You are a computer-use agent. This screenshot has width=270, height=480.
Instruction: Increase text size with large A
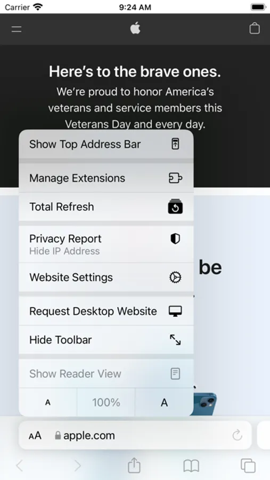164,402
